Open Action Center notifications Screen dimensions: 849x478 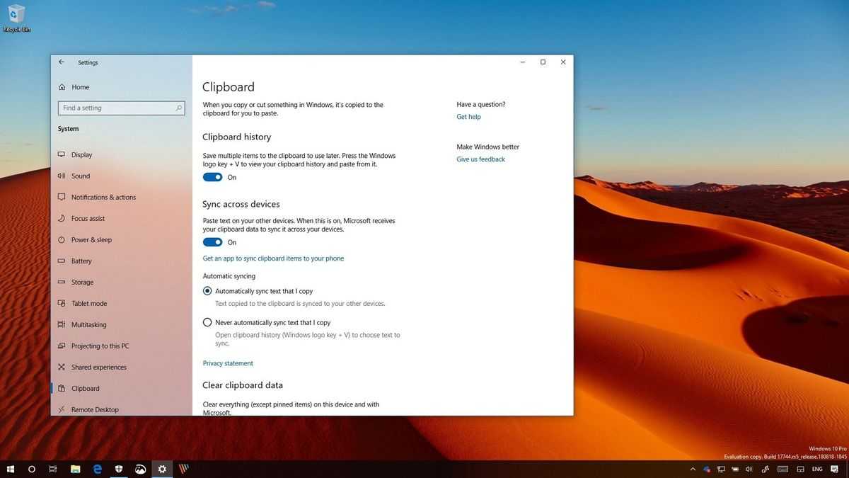pyautogui.click(x=835, y=470)
